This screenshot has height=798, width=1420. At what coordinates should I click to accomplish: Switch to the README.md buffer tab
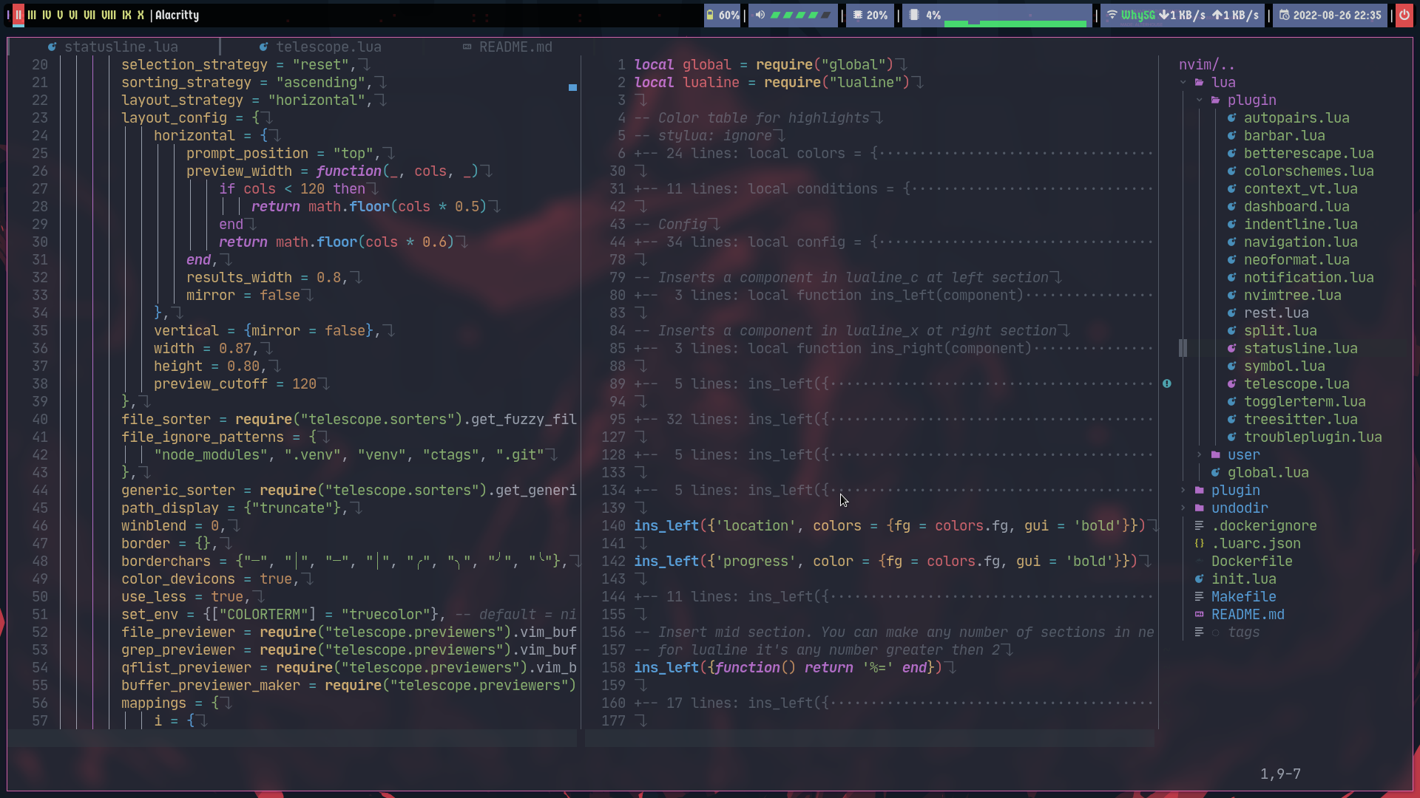[x=515, y=47]
